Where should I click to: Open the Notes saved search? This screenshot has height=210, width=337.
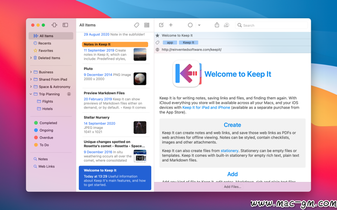pos(43,159)
